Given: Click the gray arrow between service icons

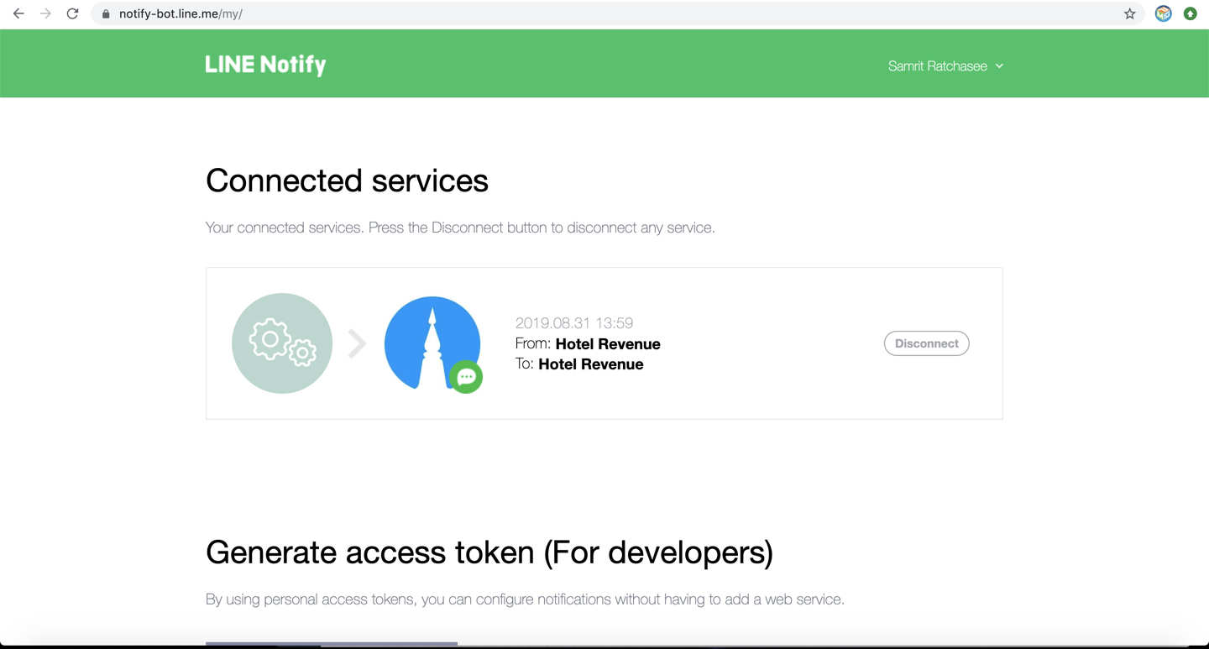Looking at the screenshot, I should pyautogui.click(x=358, y=343).
